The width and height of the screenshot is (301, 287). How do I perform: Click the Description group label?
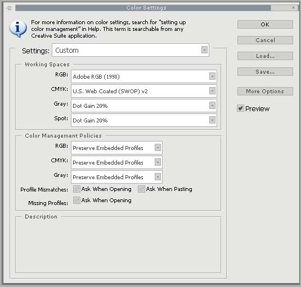[41, 216]
